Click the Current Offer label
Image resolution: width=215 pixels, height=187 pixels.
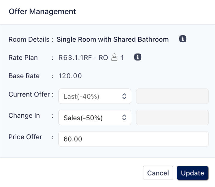pyautogui.click(x=29, y=95)
